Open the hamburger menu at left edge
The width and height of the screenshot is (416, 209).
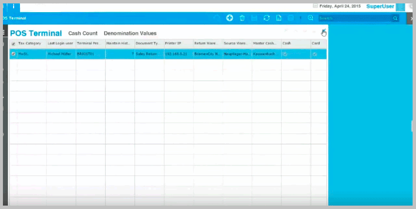pos(3,33)
